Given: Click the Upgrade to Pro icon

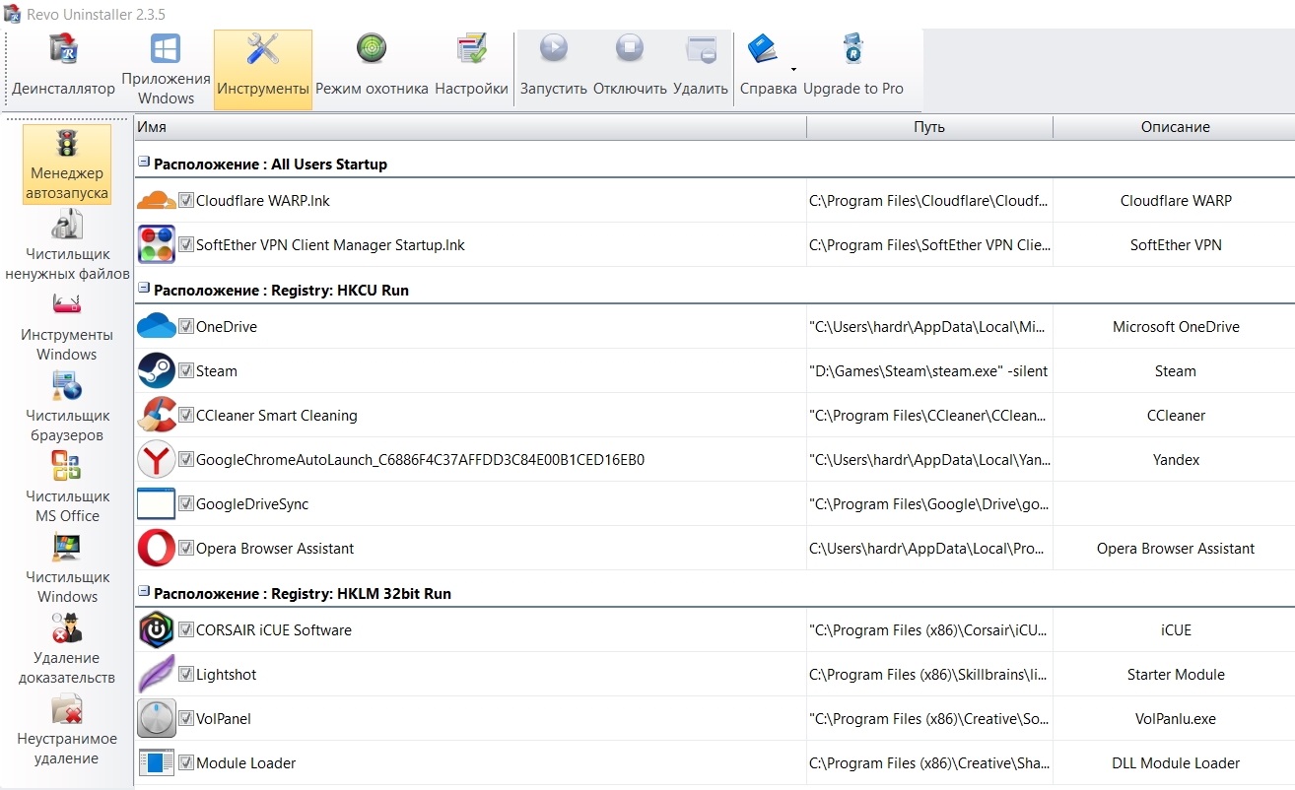Looking at the screenshot, I should (853, 48).
